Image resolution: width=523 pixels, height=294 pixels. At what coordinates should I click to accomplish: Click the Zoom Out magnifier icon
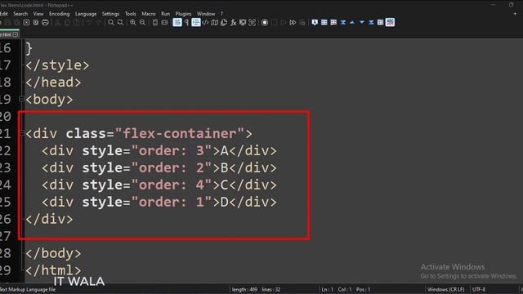142,22
